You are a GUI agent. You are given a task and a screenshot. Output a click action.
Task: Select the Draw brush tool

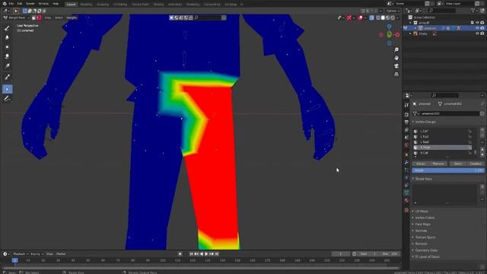[7, 28]
